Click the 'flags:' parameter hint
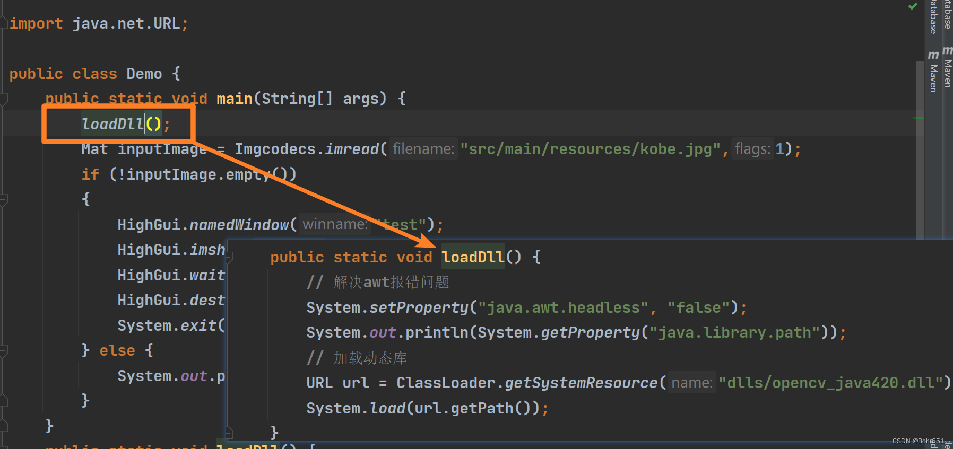The image size is (953, 449). (752, 149)
